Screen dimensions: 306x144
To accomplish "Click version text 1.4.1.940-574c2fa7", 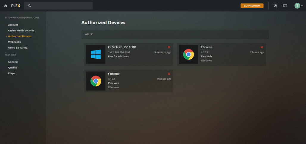I will click(119, 52).
